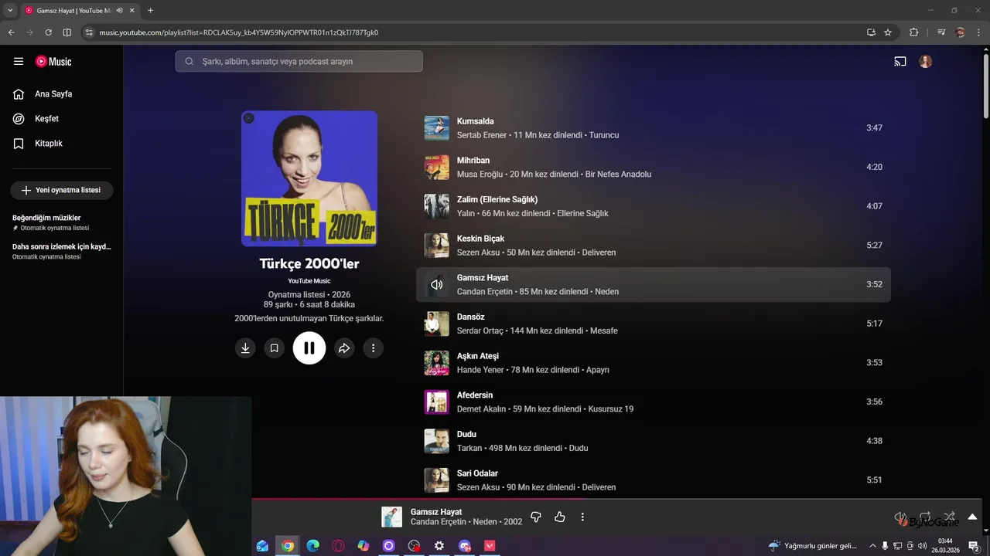The height and width of the screenshot is (556, 990).
Task: Download the Türkçe 2000'ler playlist
Action: coord(245,348)
